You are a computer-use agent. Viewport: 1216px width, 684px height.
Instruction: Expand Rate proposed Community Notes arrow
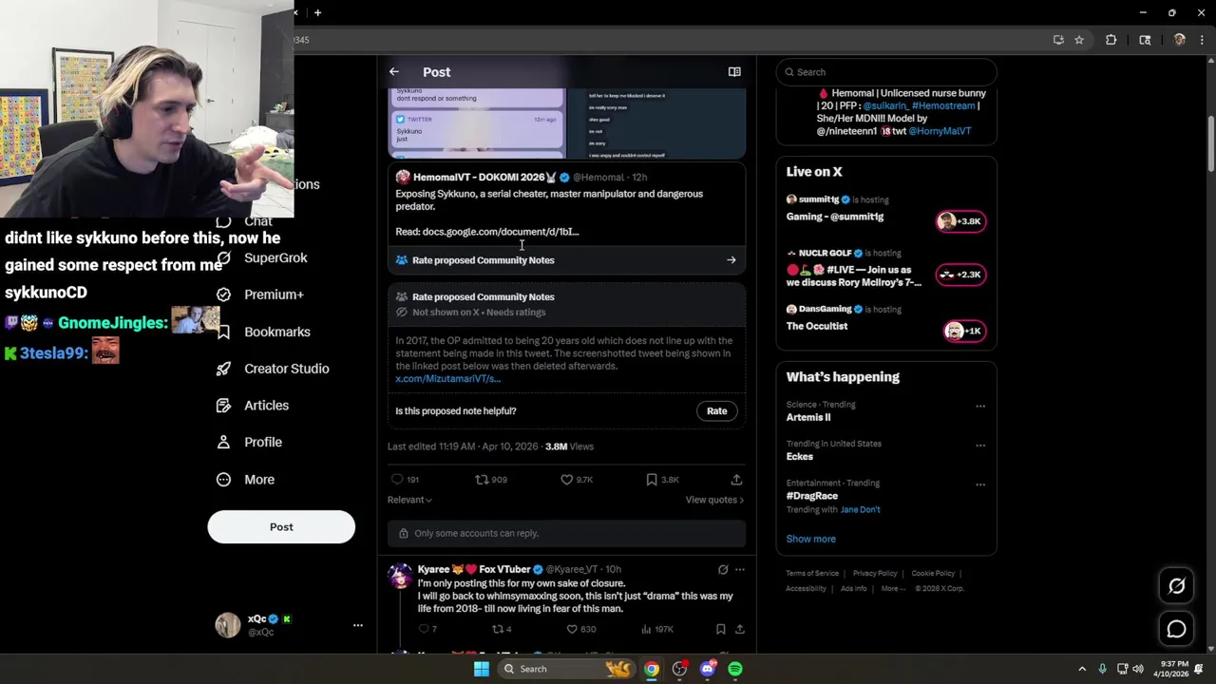click(x=731, y=260)
